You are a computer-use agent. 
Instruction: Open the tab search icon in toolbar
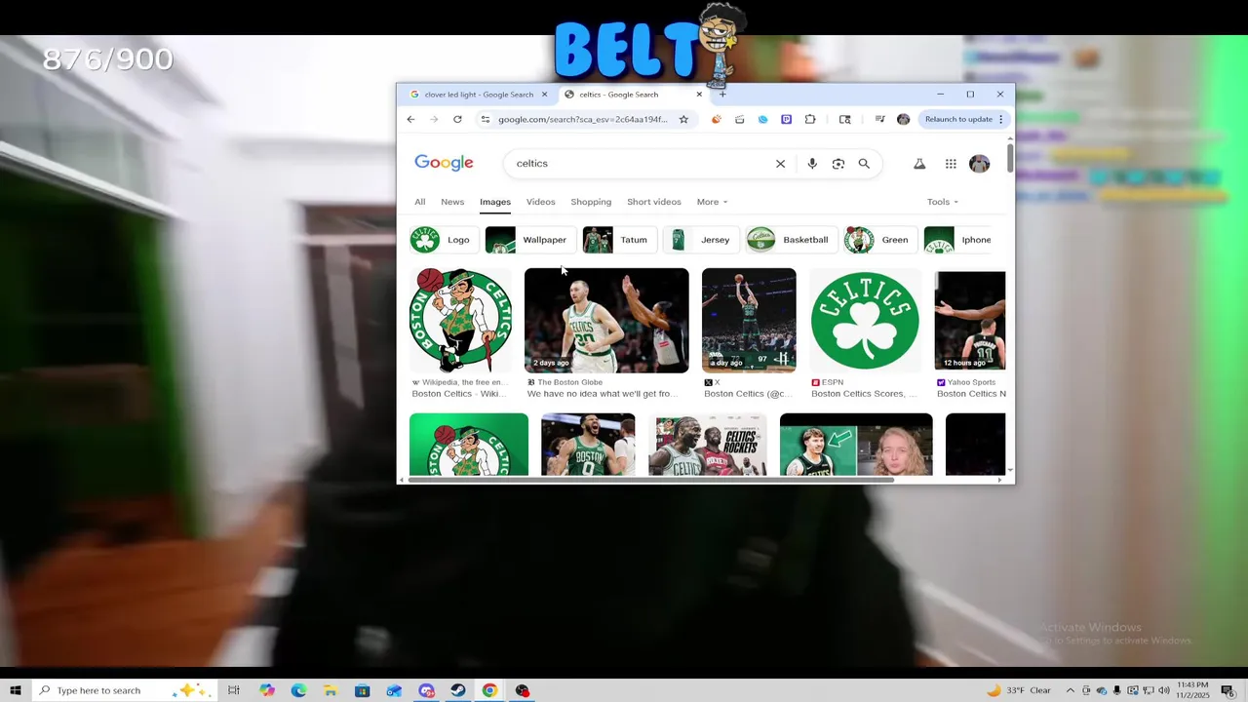pos(844,119)
